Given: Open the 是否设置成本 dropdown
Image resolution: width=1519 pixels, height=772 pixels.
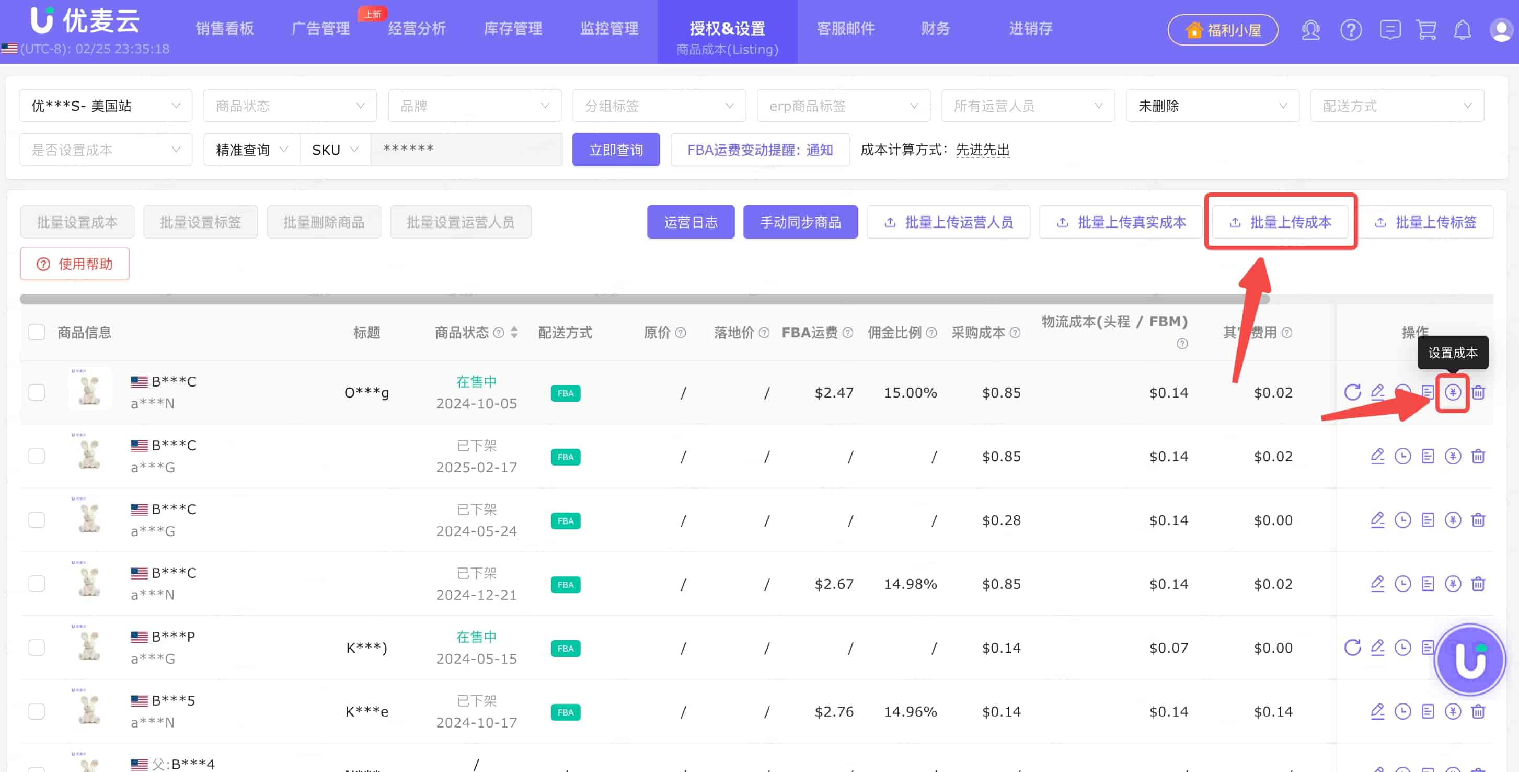Looking at the screenshot, I should click(x=106, y=150).
